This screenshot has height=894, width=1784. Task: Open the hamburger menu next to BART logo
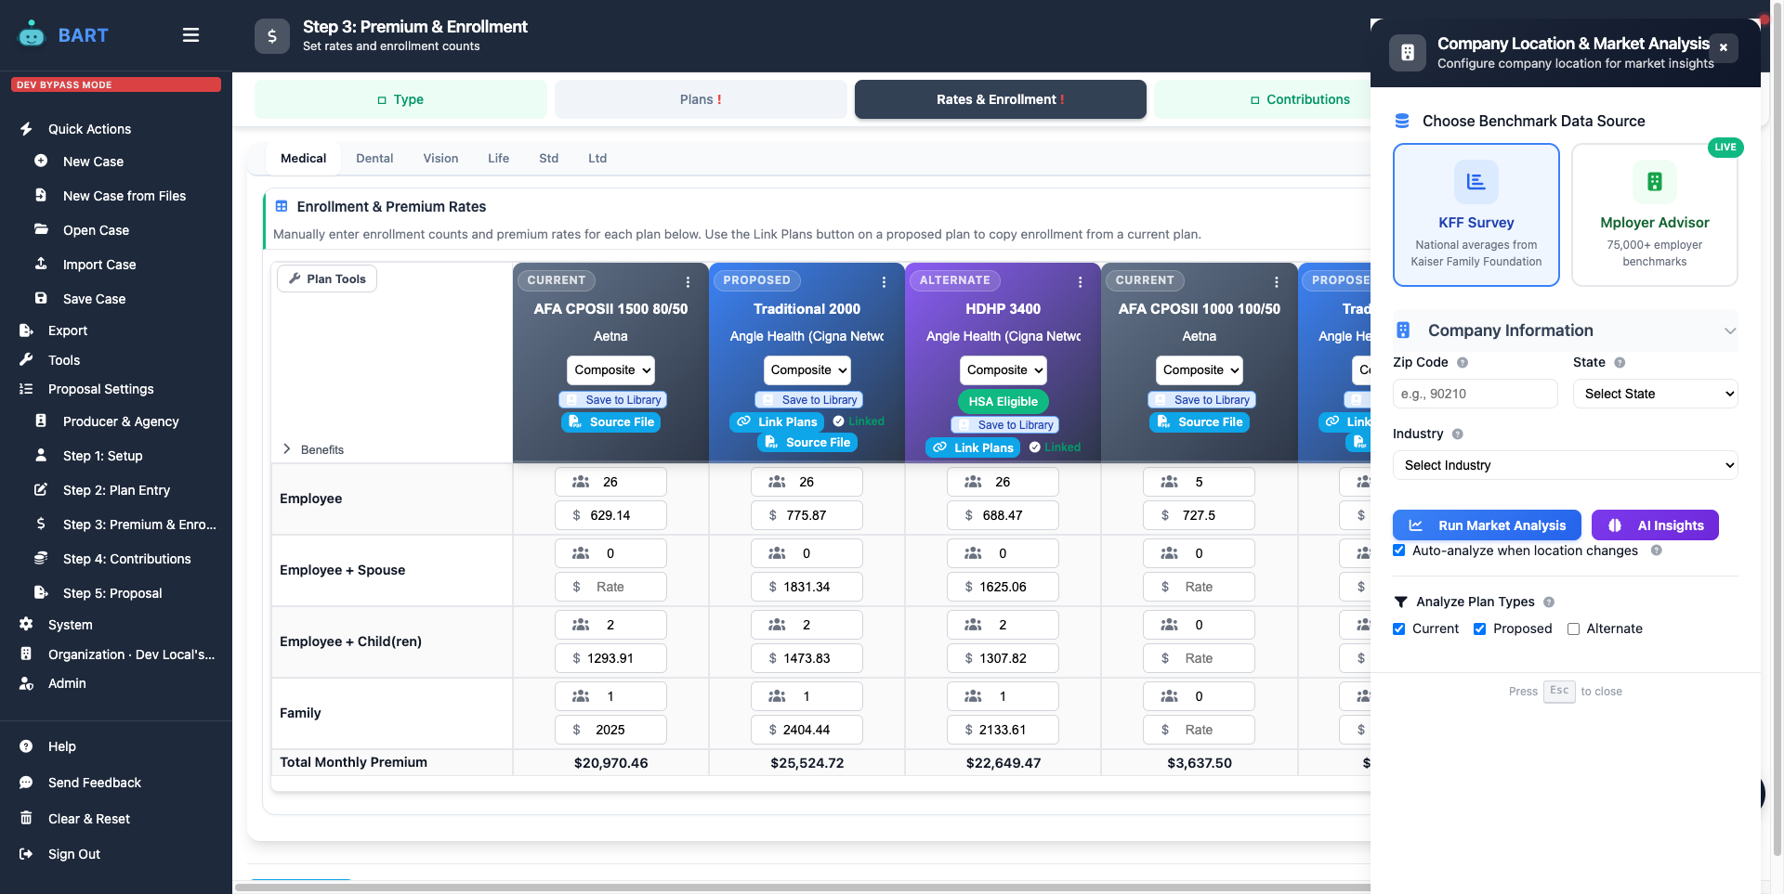(190, 34)
